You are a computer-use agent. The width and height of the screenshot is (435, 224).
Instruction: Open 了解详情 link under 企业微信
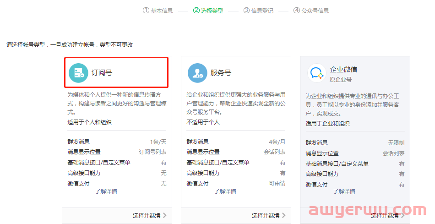[x=344, y=191]
